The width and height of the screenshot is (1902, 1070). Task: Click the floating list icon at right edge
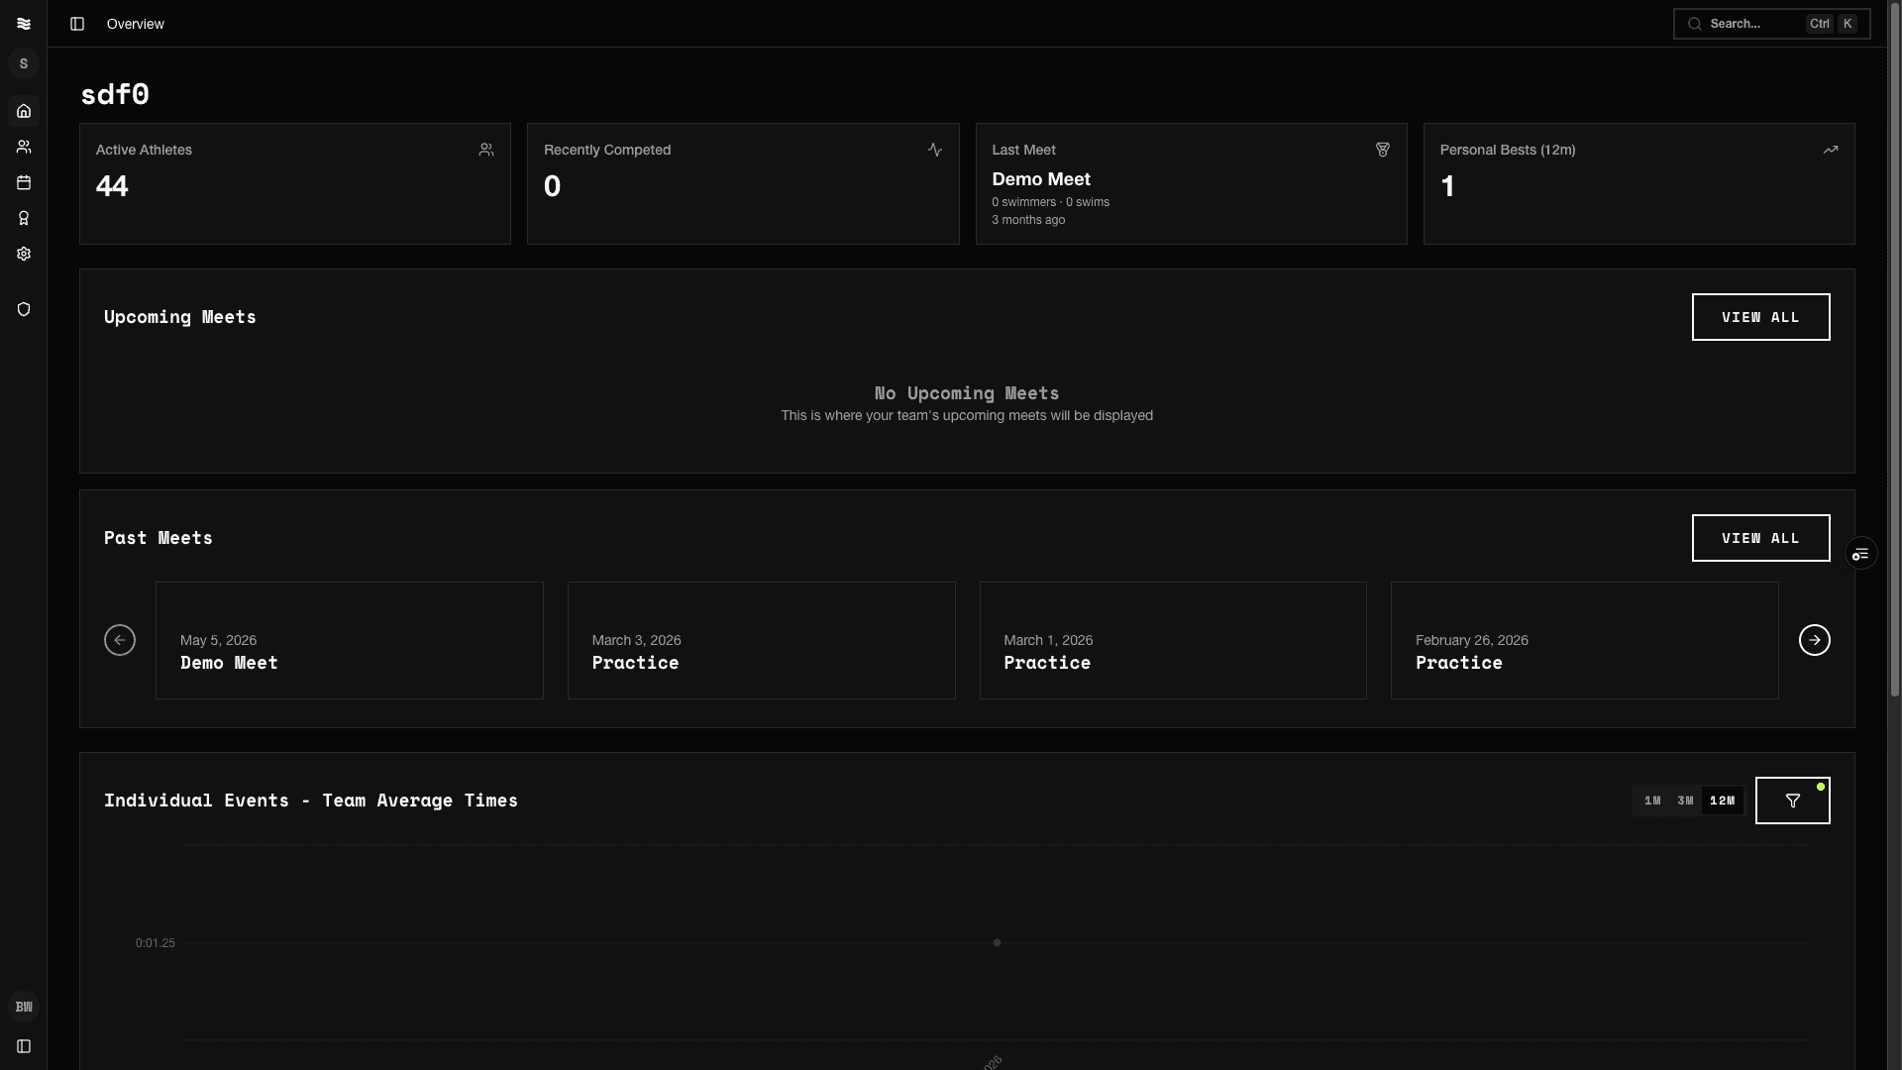point(1860,553)
